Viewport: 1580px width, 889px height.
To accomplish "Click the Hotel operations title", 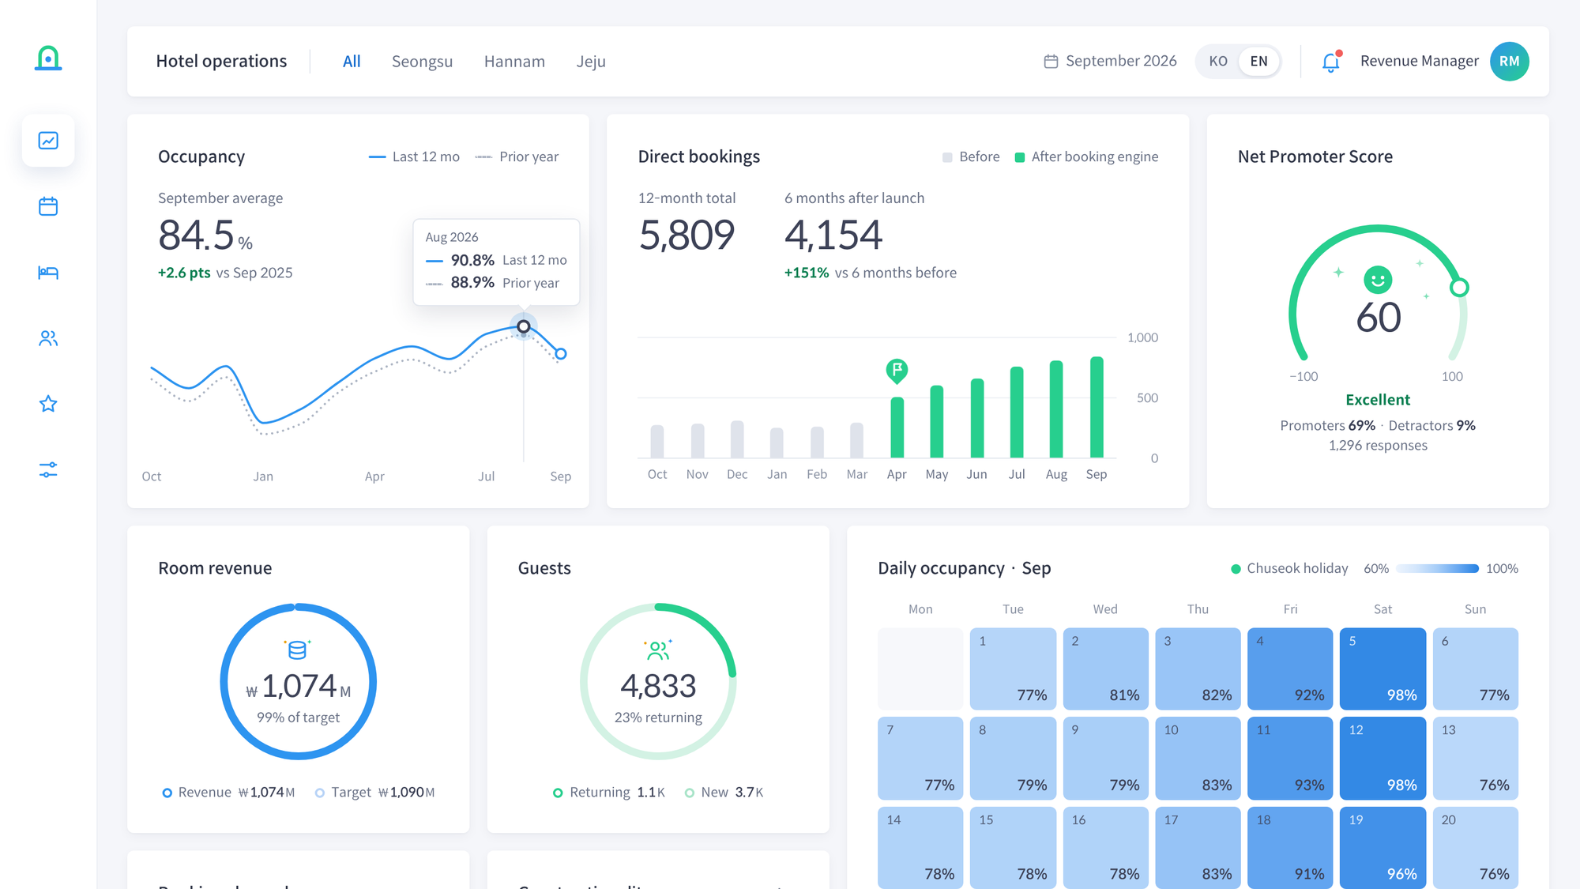I will [221, 62].
